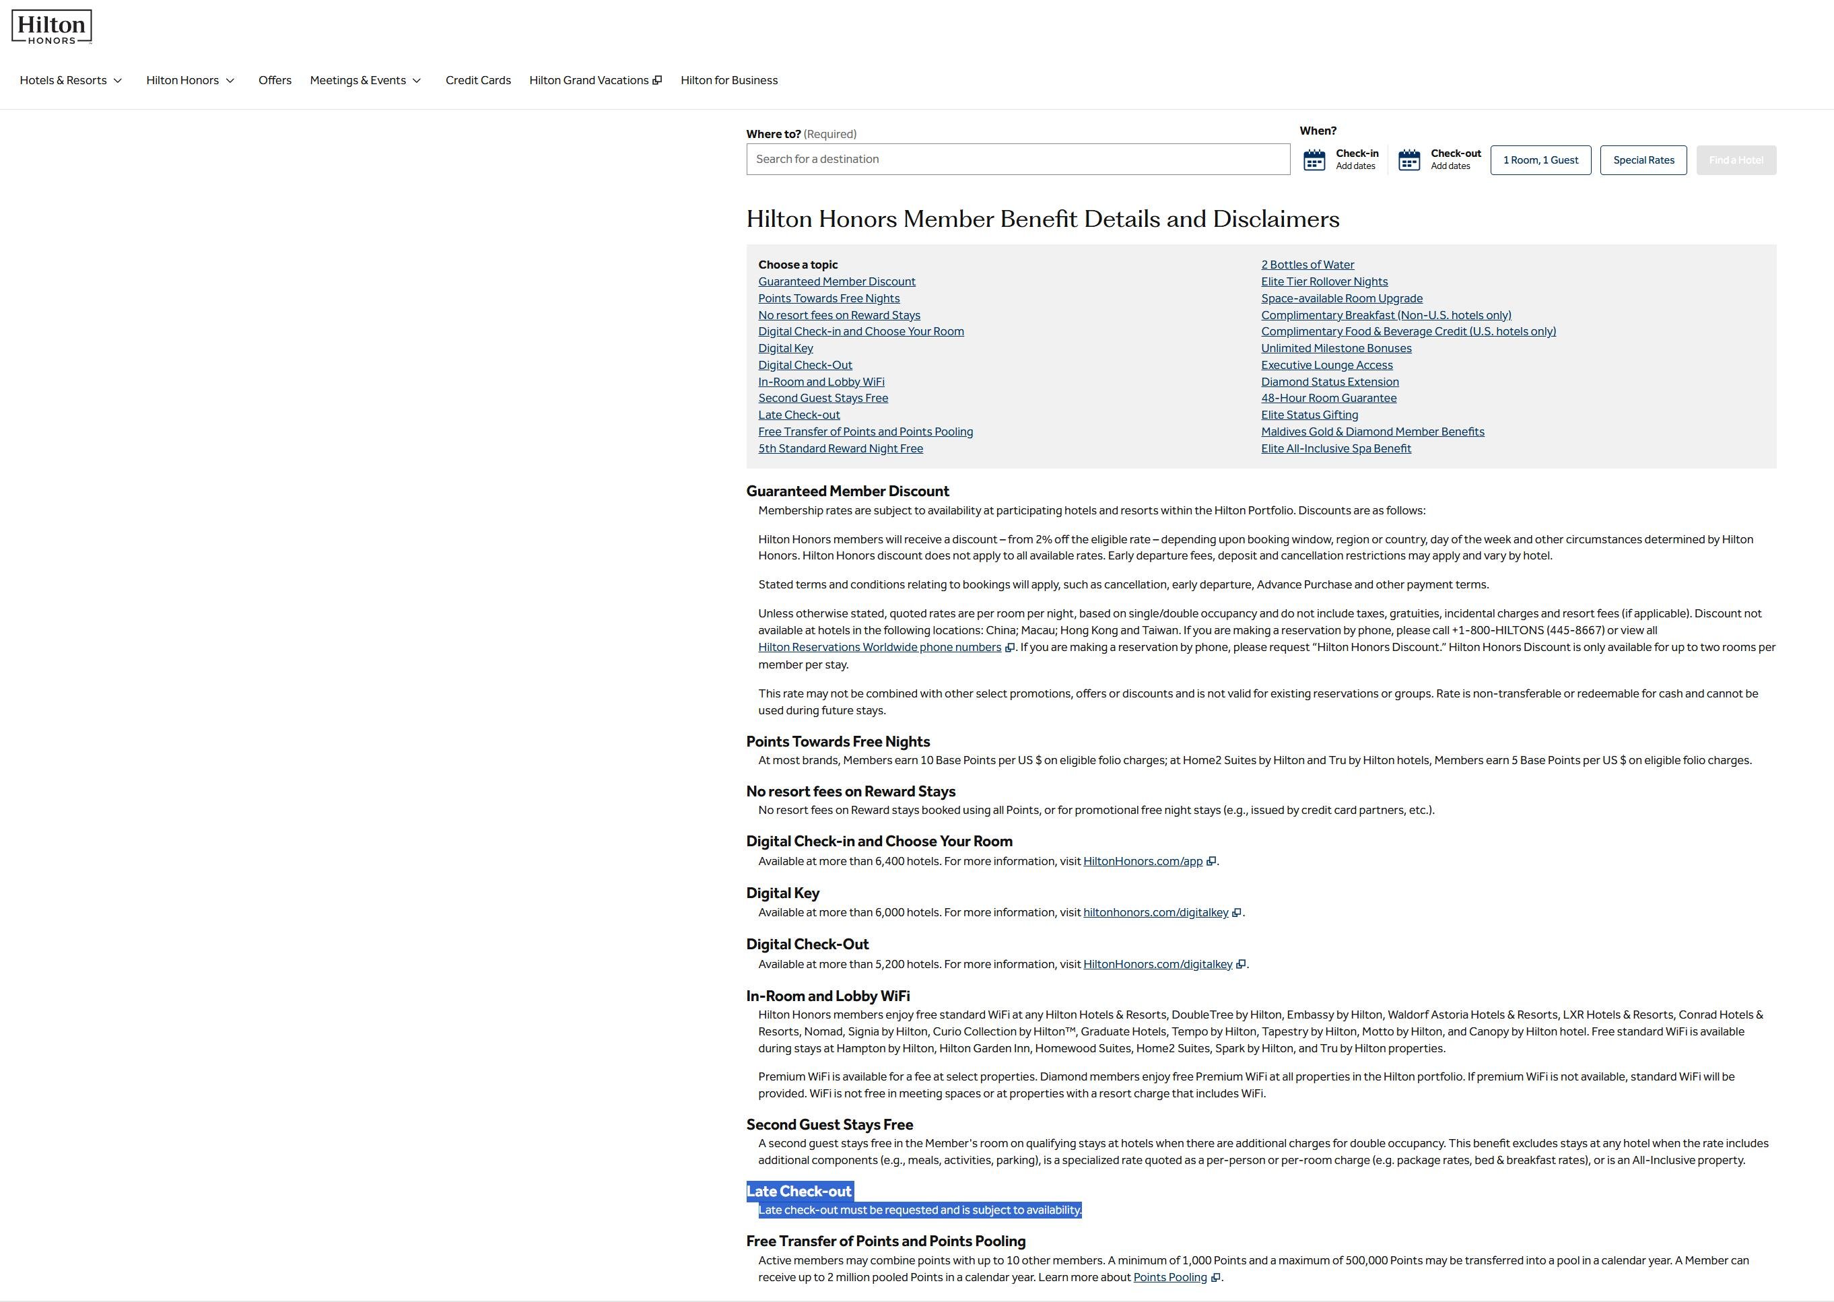Open the HiltonHonors.com/app link
This screenshot has height=1302, width=1834.
coord(1143,861)
